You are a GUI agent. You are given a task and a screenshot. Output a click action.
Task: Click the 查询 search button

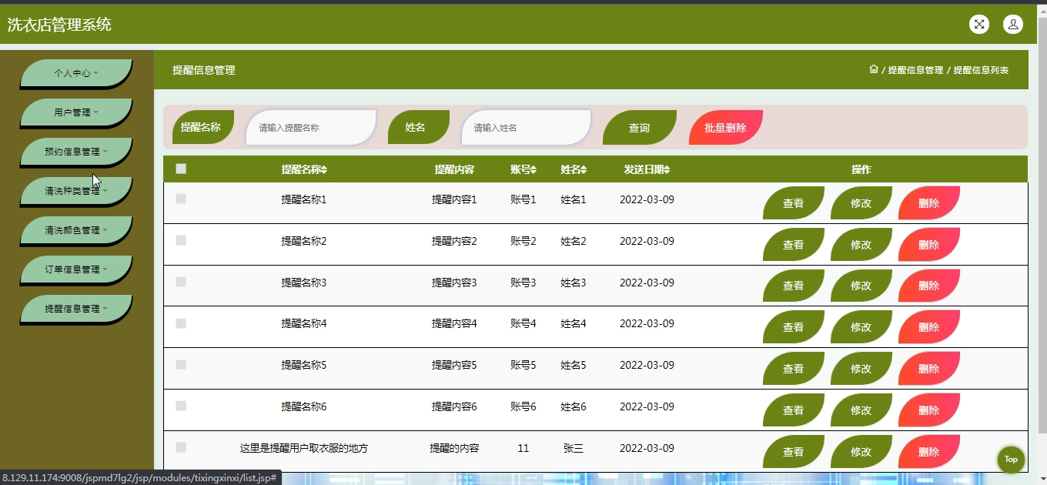[x=639, y=128]
